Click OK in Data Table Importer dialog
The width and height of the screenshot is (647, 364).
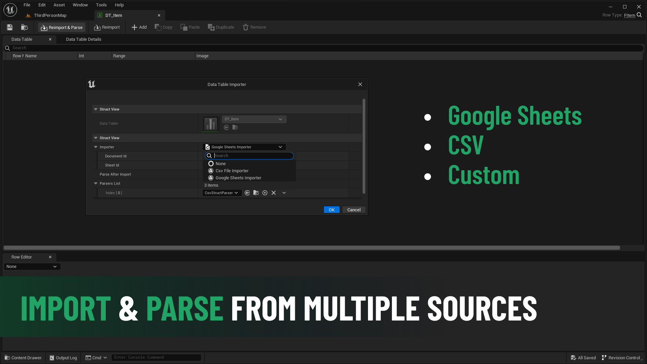point(331,210)
